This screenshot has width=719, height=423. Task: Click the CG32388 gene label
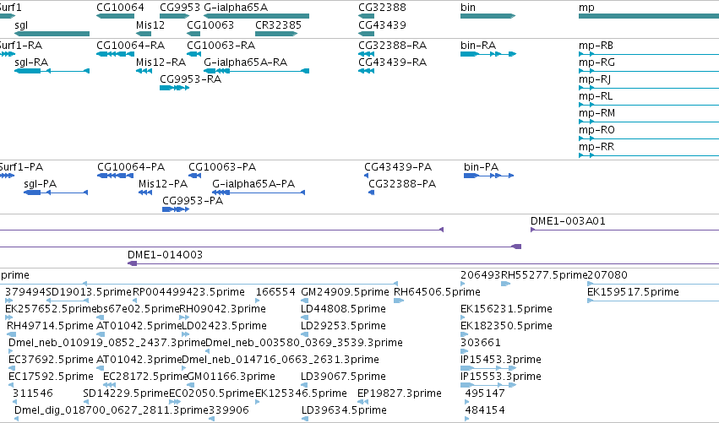click(x=382, y=8)
